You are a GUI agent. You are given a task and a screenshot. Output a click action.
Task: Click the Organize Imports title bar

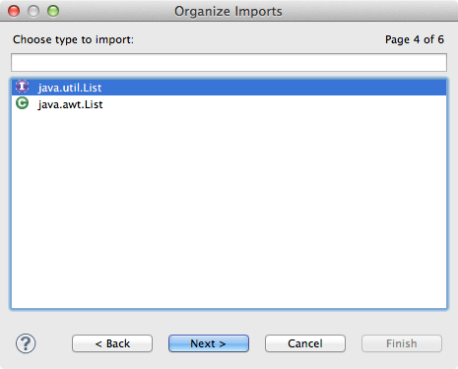point(229,11)
